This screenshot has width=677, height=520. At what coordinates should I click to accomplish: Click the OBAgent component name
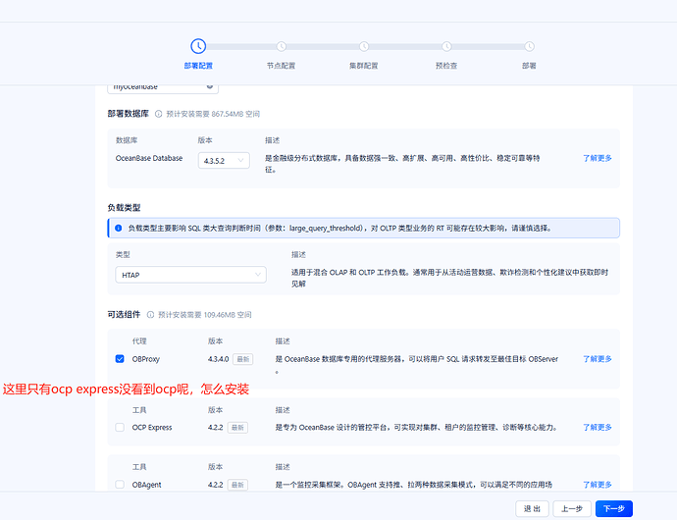[x=147, y=485]
